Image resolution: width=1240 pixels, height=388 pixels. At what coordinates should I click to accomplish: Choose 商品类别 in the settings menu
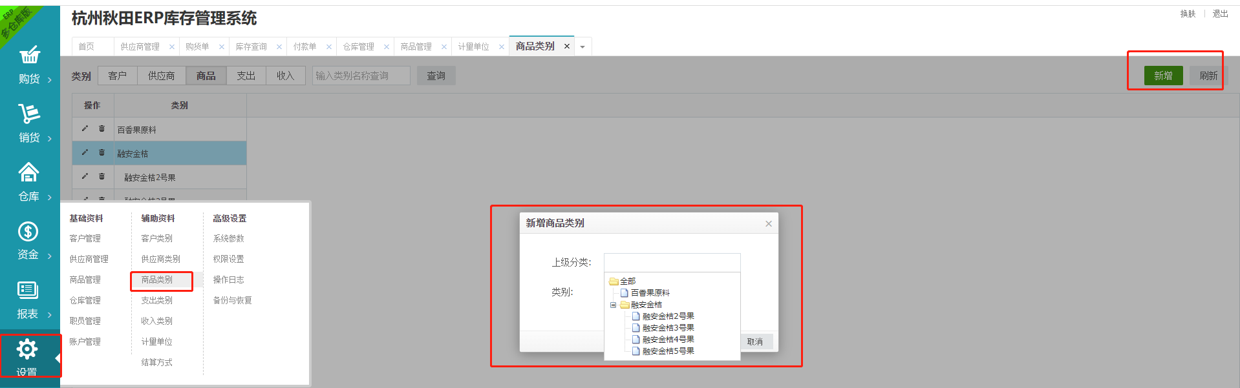tap(157, 280)
